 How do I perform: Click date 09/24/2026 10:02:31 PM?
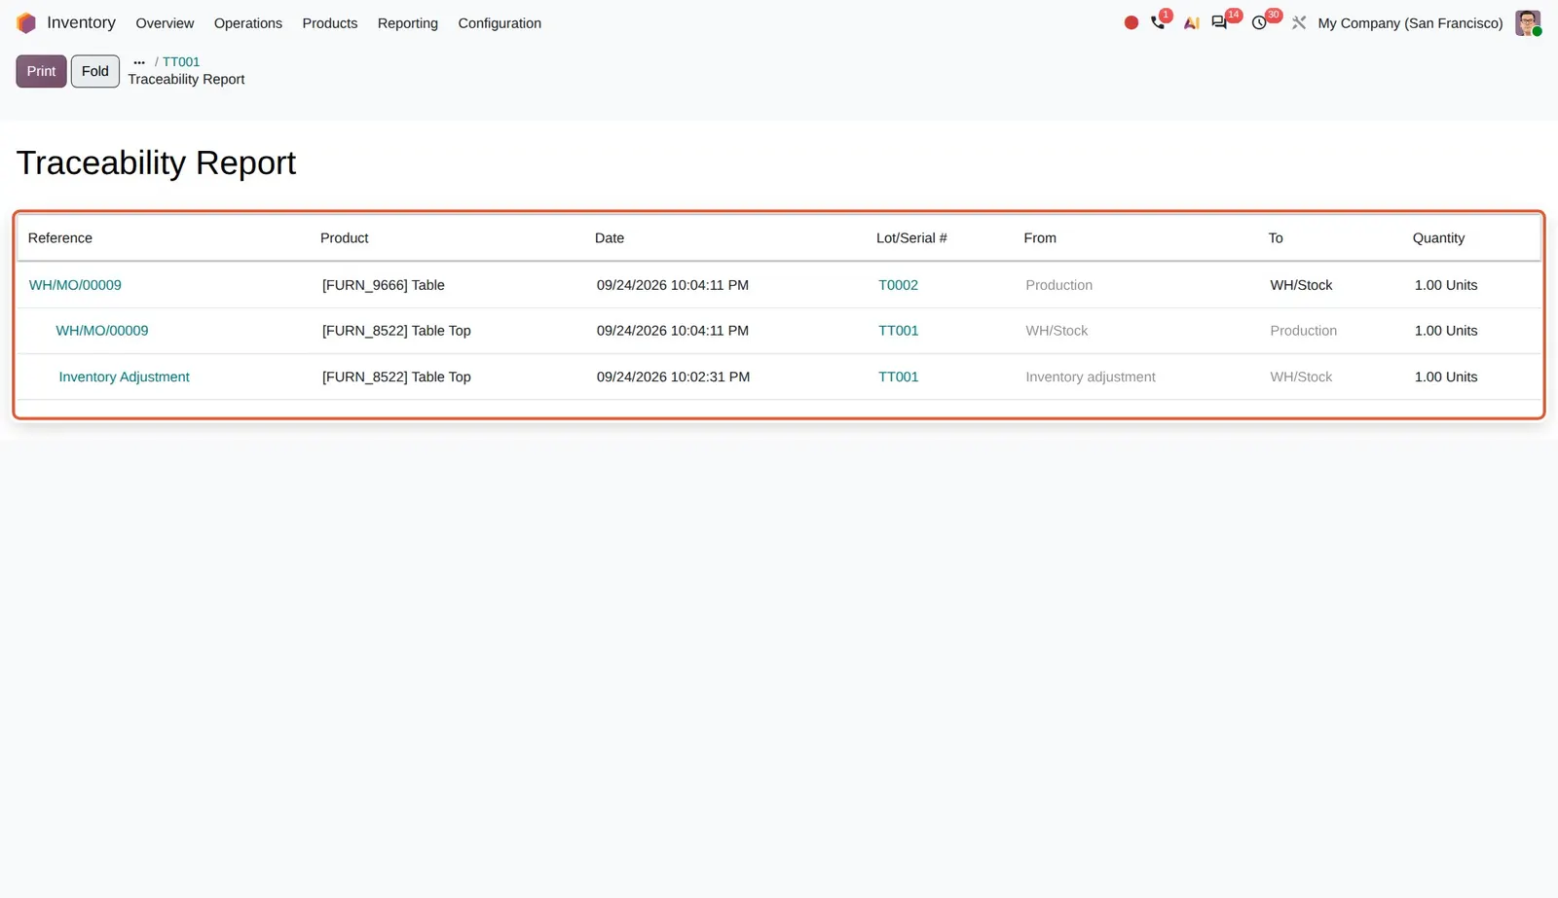(x=673, y=377)
